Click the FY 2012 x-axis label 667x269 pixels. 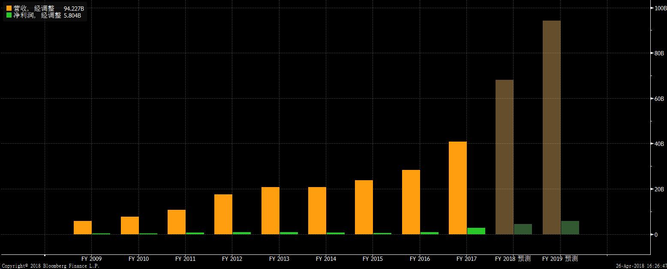click(232, 259)
